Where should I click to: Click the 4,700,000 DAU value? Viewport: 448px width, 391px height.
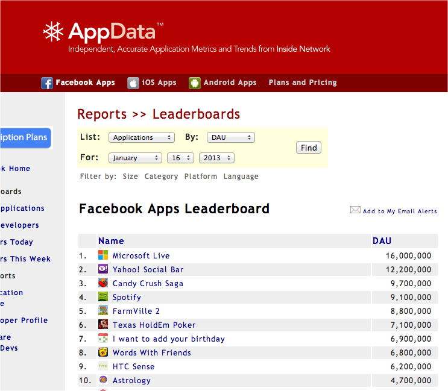411,380
